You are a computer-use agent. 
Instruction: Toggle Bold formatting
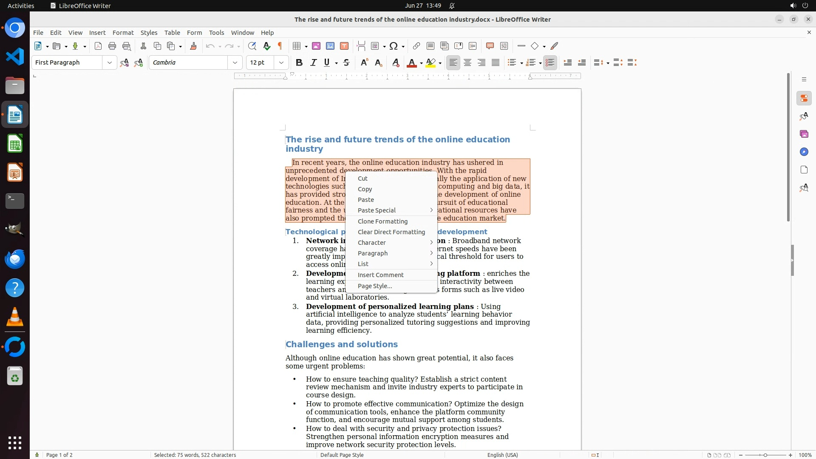(x=299, y=63)
